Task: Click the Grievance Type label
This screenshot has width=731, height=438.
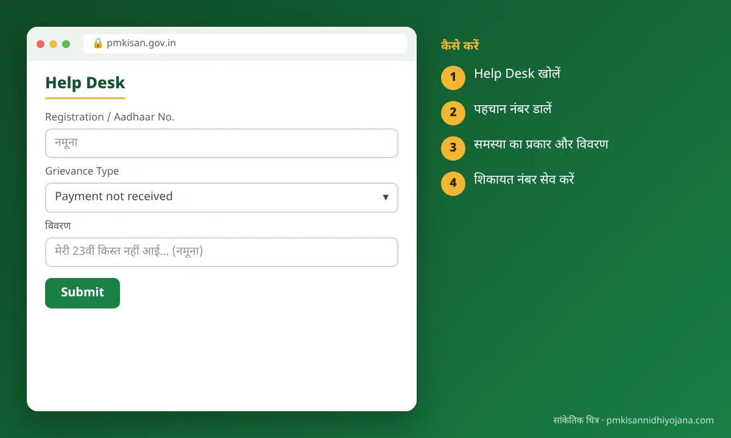Action: pyautogui.click(x=82, y=171)
